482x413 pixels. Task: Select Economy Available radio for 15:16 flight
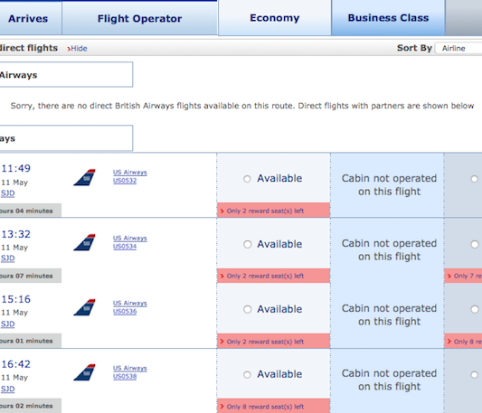coord(247,309)
